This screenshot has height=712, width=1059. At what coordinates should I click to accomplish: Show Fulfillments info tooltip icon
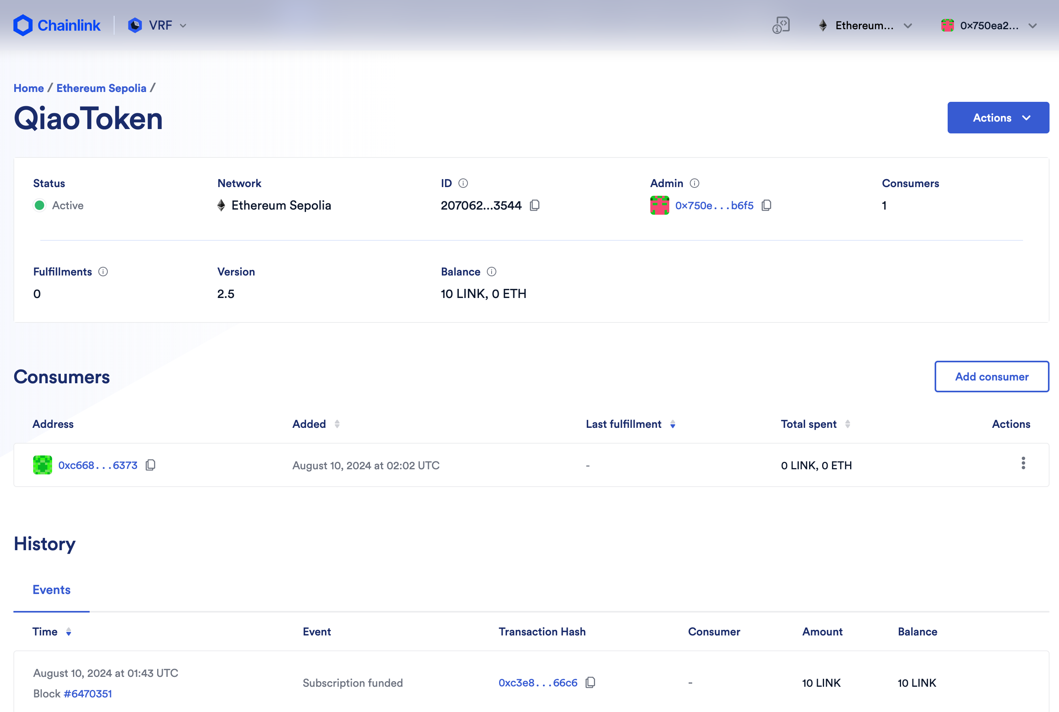click(103, 272)
